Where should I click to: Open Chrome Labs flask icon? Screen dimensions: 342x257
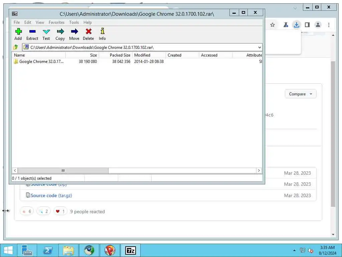pyautogui.click(x=286, y=25)
